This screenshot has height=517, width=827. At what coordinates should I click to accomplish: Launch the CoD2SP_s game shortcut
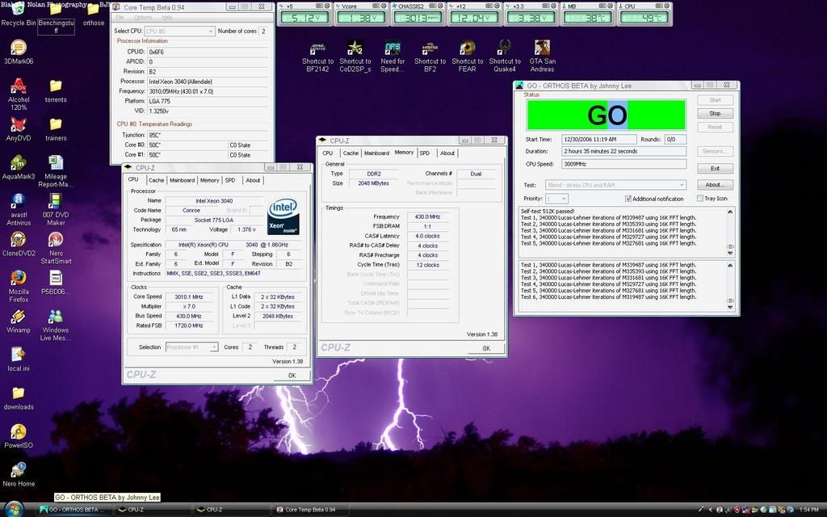click(355, 57)
